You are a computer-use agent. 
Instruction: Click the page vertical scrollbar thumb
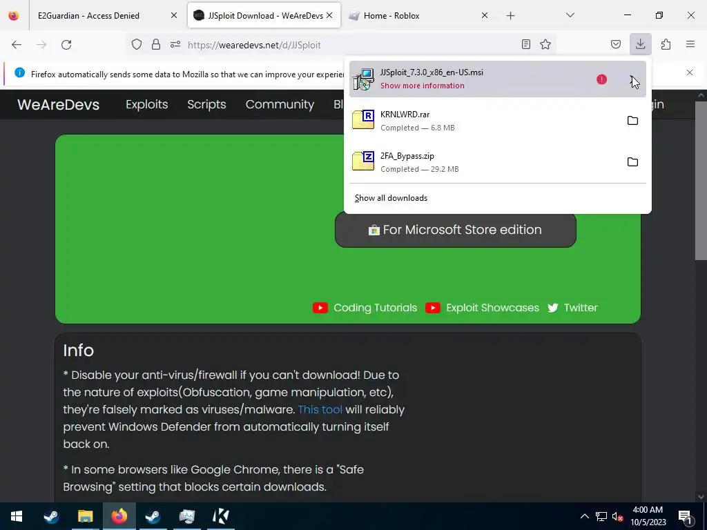coord(701,180)
